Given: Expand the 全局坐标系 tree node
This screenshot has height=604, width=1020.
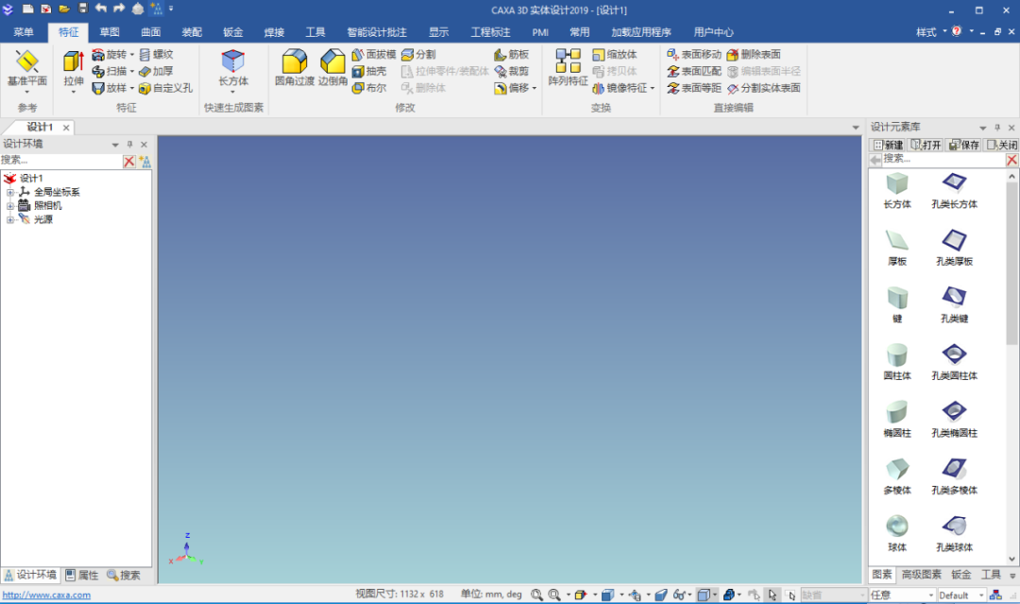Looking at the screenshot, I should (x=9, y=192).
